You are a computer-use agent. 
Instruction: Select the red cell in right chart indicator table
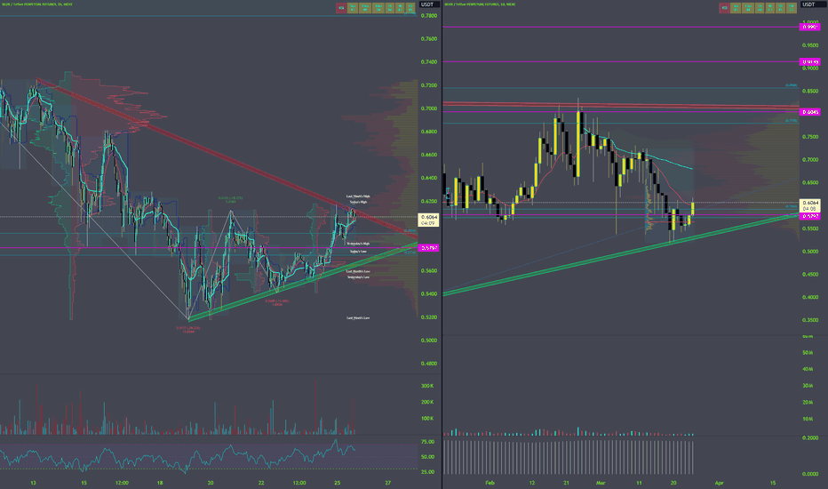click(x=724, y=8)
